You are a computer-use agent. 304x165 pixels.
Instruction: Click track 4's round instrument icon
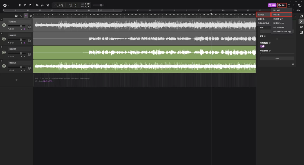(x=4, y=39)
